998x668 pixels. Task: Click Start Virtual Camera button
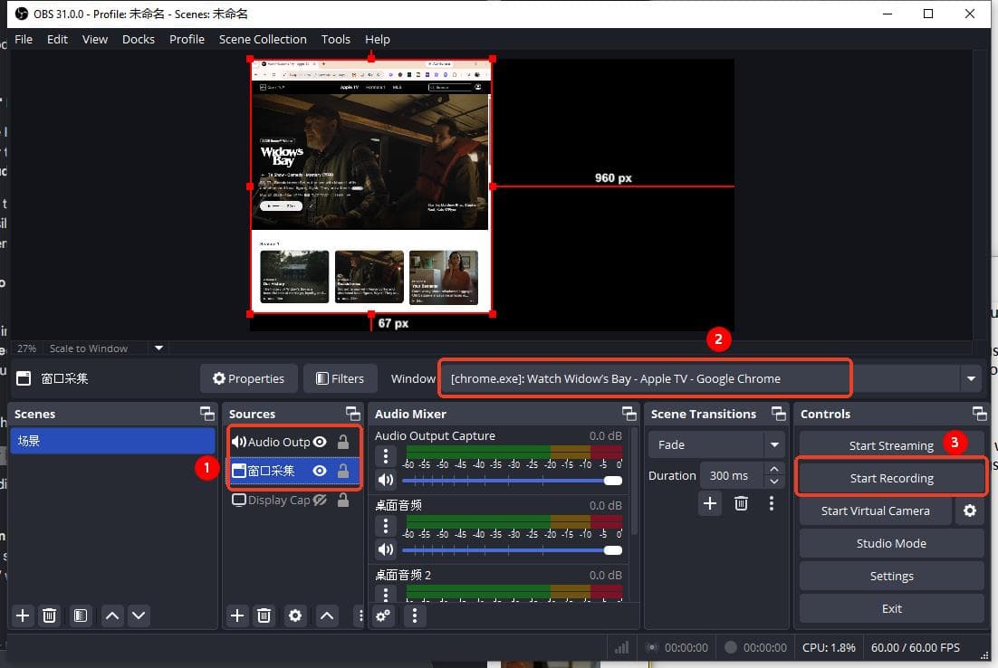(875, 511)
